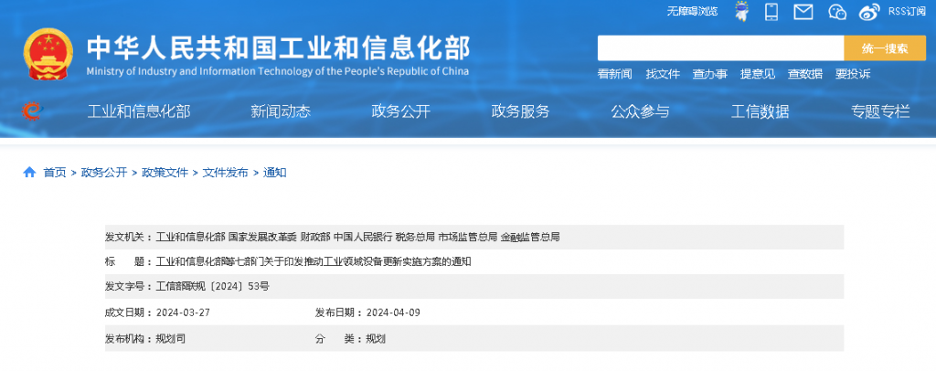Screen dimensions: 936x371
Task: Open 政务公开 navigation menu
Action: (x=400, y=111)
